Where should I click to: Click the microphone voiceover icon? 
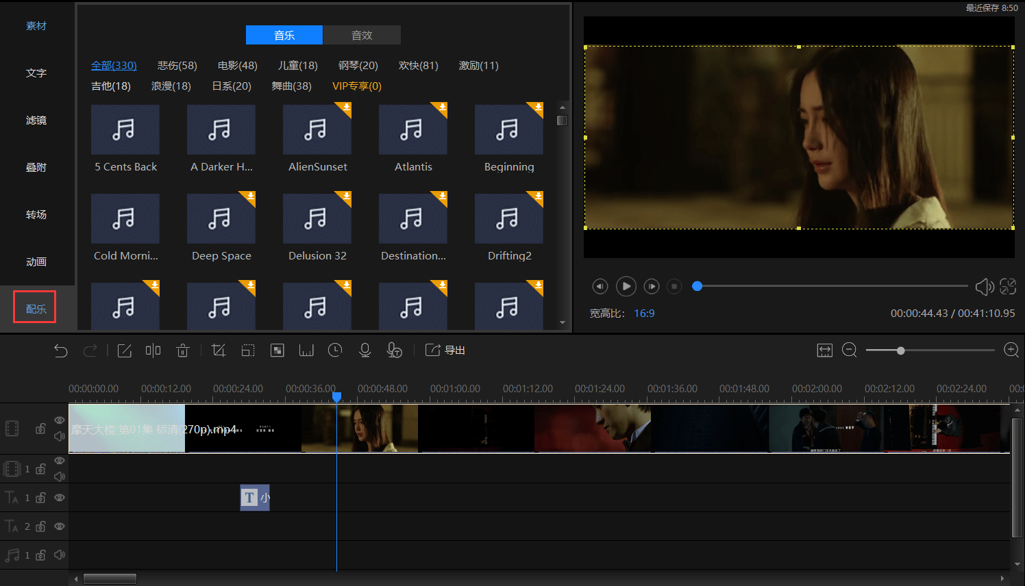point(365,351)
